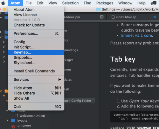Open Init Script... menu item
This screenshot has height=129, width=159.
(x=36, y=47)
